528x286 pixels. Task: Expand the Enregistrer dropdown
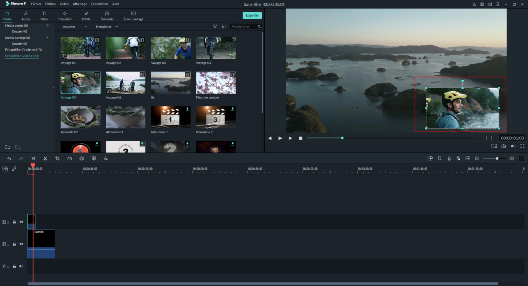click(117, 27)
